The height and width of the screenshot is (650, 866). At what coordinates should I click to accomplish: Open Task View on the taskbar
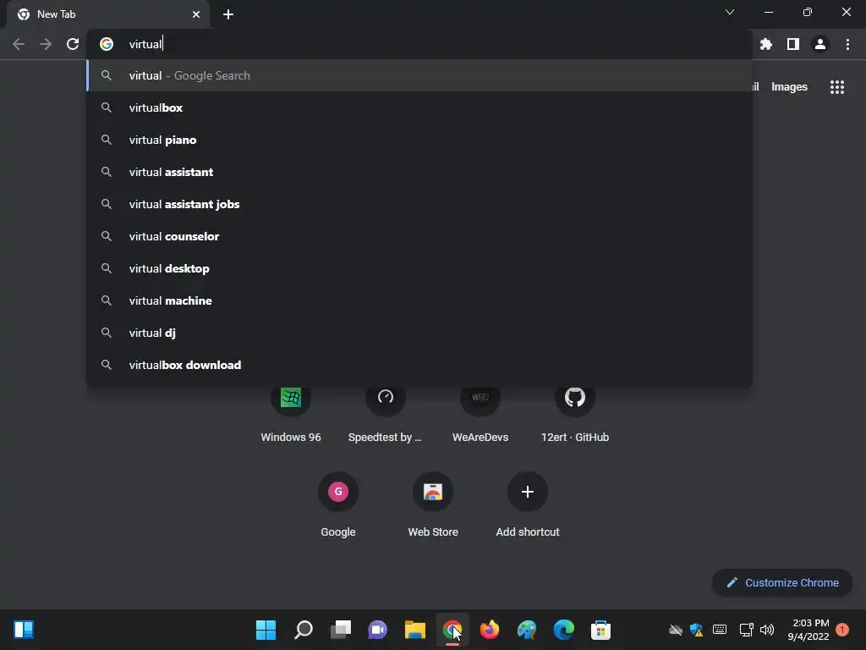[x=341, y=630]
